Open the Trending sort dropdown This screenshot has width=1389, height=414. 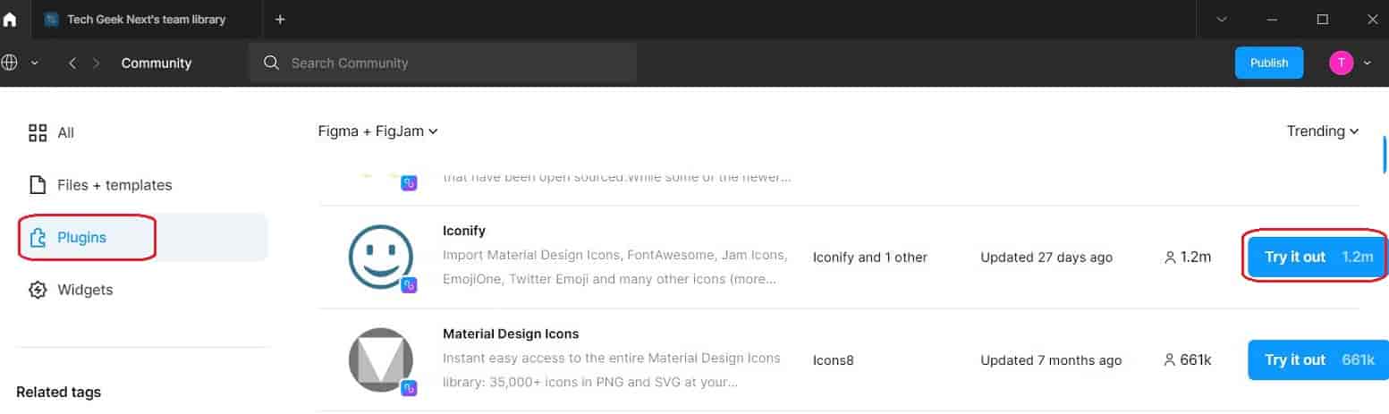pyautogui.click(x=1323, y=131)
